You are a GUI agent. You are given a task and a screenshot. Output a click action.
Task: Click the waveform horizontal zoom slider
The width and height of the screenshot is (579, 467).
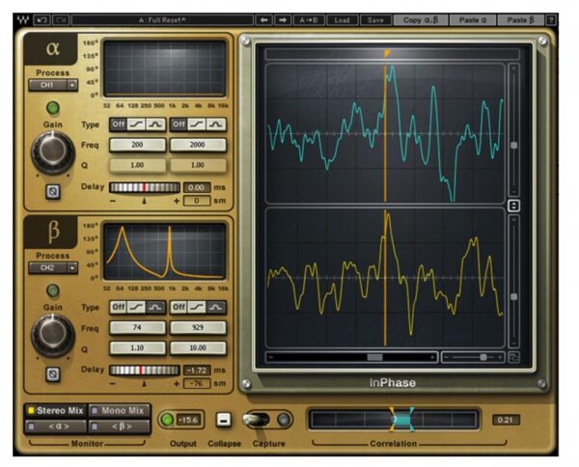(x=474, y=357)
